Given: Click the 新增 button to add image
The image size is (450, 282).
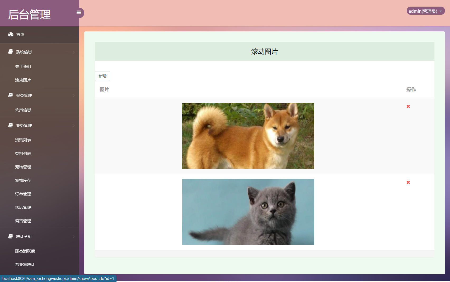Looking at the screenshot, I should 102,76.
